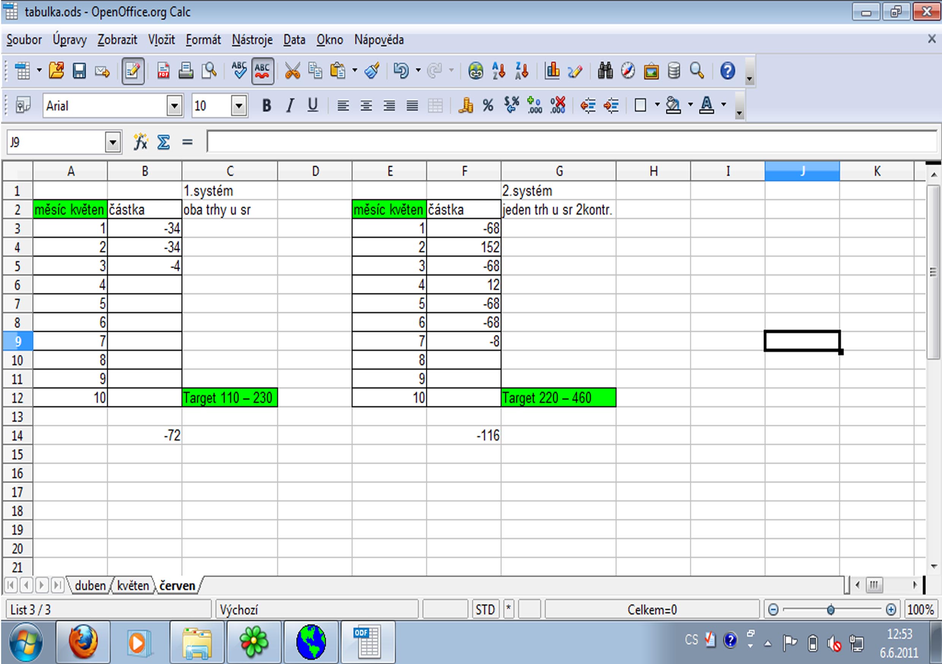
Task: Click the Sum sigma icon
Action: 163,142
